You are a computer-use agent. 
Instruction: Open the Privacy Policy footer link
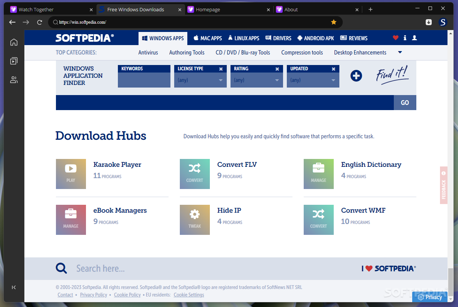[93, 295]
